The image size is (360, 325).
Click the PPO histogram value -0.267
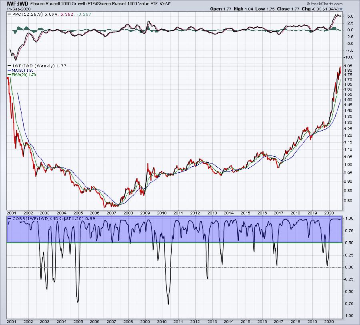pyautogui.click(x=84, y=14)
